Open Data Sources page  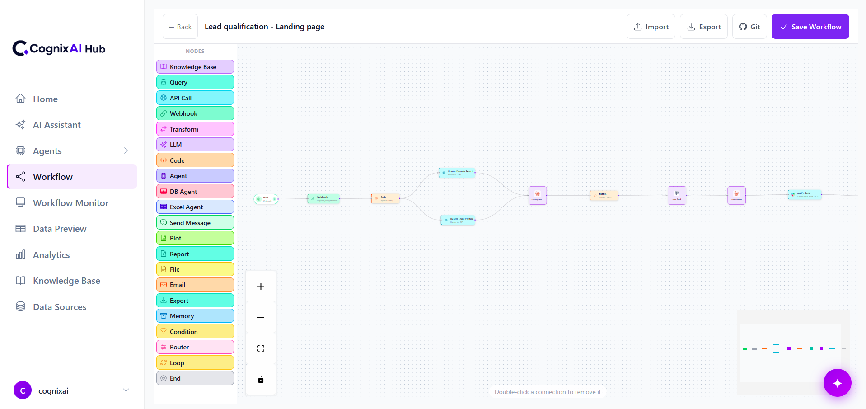click(72, 307)
